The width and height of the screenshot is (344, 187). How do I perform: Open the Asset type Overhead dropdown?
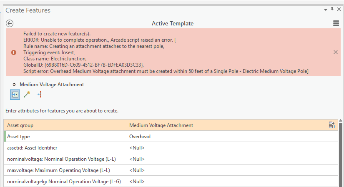[231, 137]
